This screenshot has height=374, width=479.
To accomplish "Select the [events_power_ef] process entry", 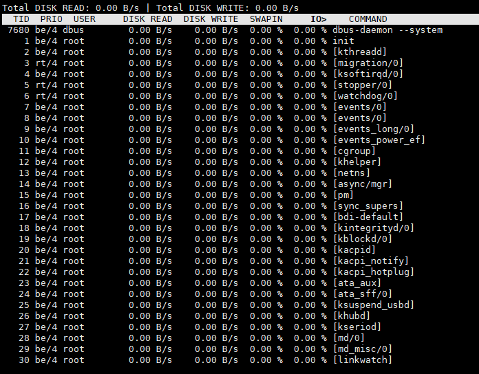I will pyautogui.click(x=379, y=140).
